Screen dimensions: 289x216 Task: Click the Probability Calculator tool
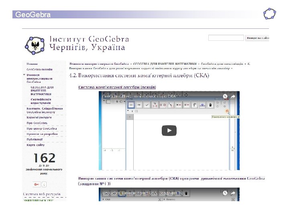pos(203,105)
